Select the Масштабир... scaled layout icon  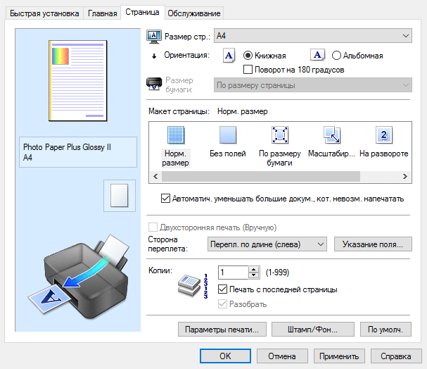[332, 135]
